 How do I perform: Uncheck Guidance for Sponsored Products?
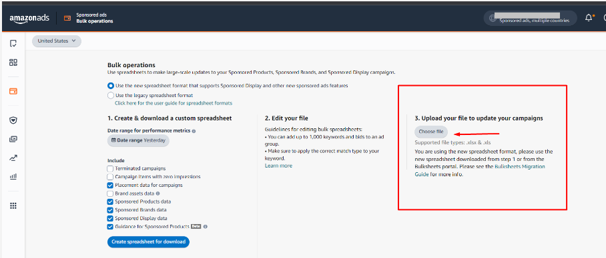tap(110, 227)
